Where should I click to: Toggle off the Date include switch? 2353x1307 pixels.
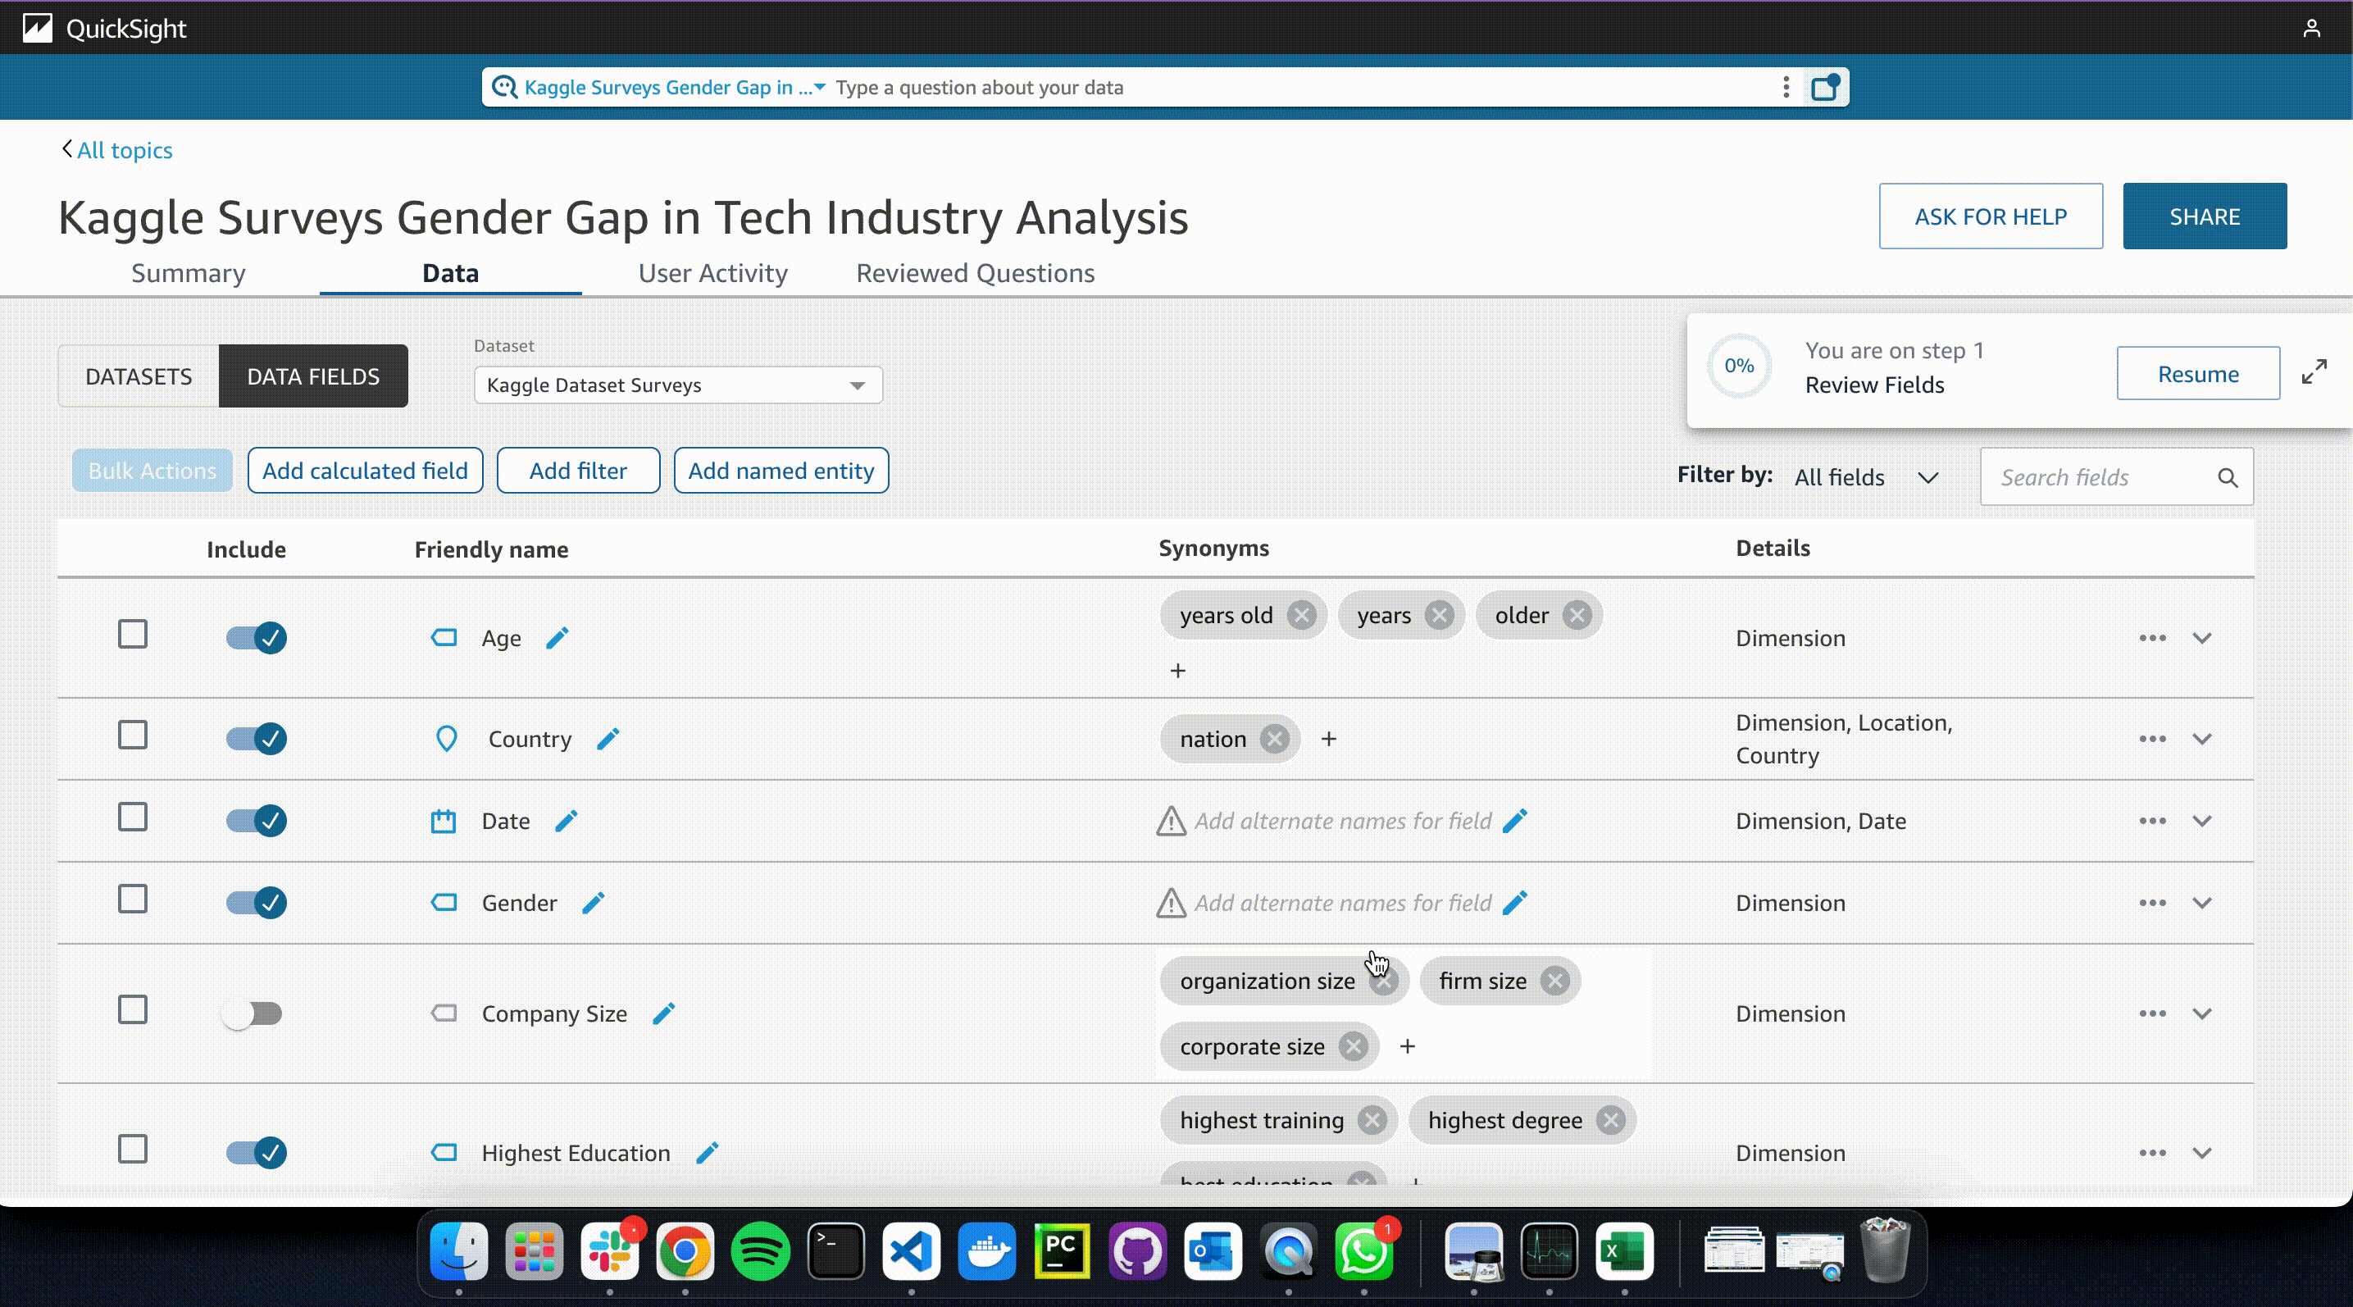pos(257,820)
